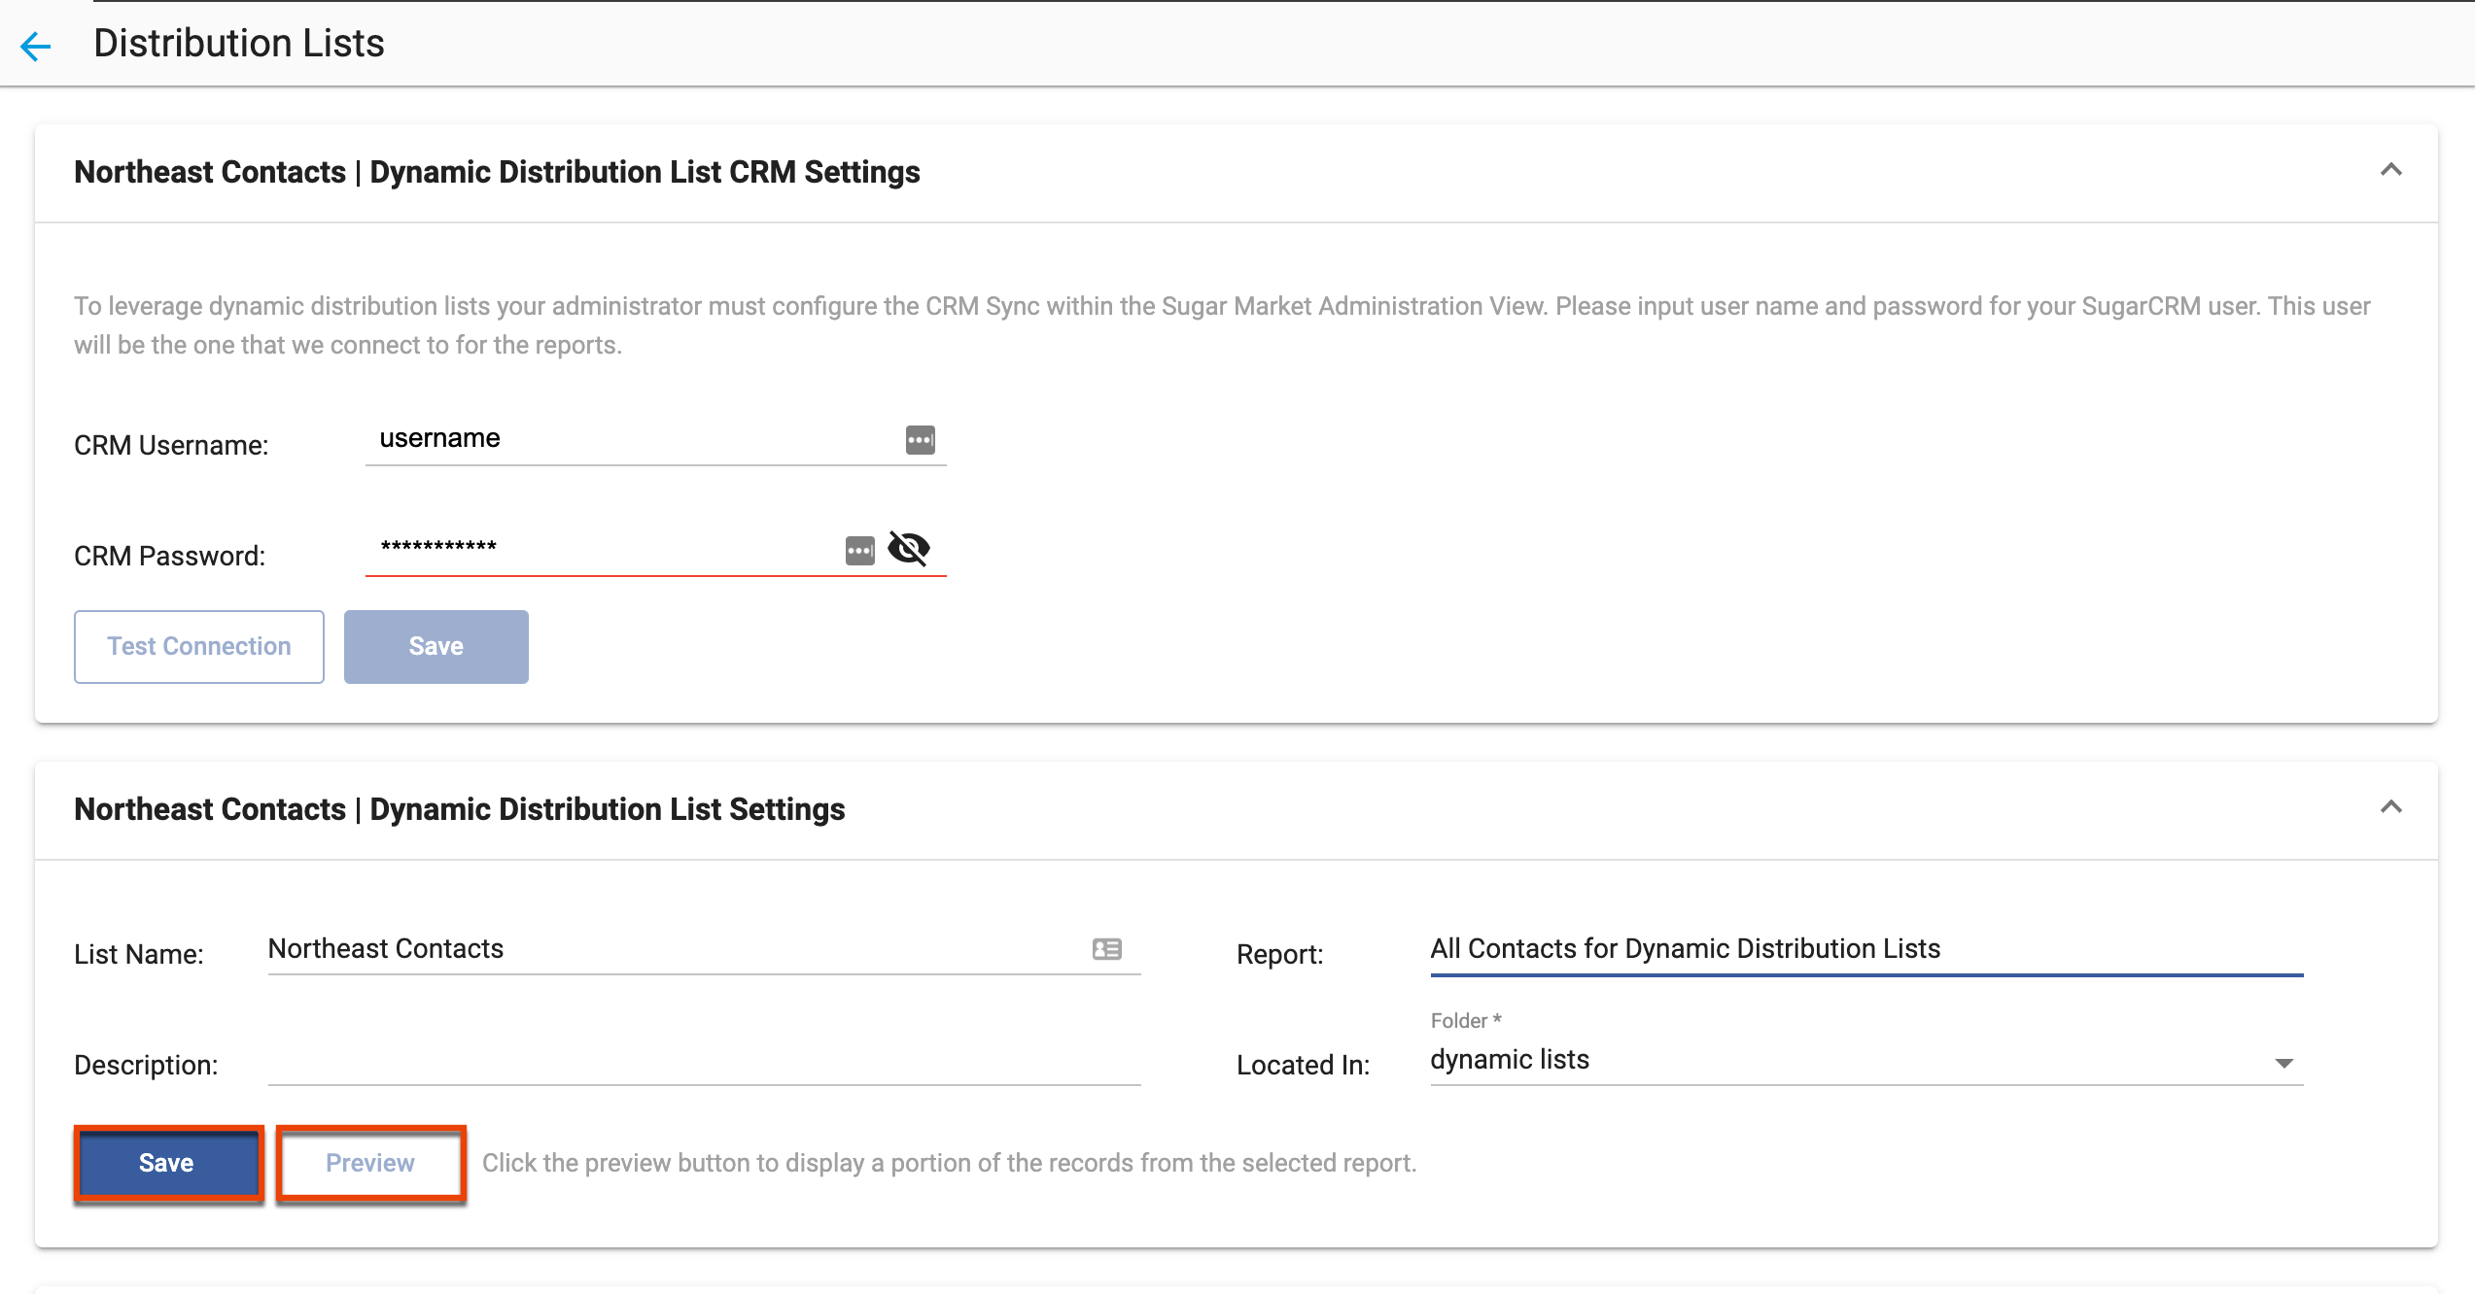Click the empty Description field
The height and width of the screenshot is (1294, 2475).
point(704,1063)
